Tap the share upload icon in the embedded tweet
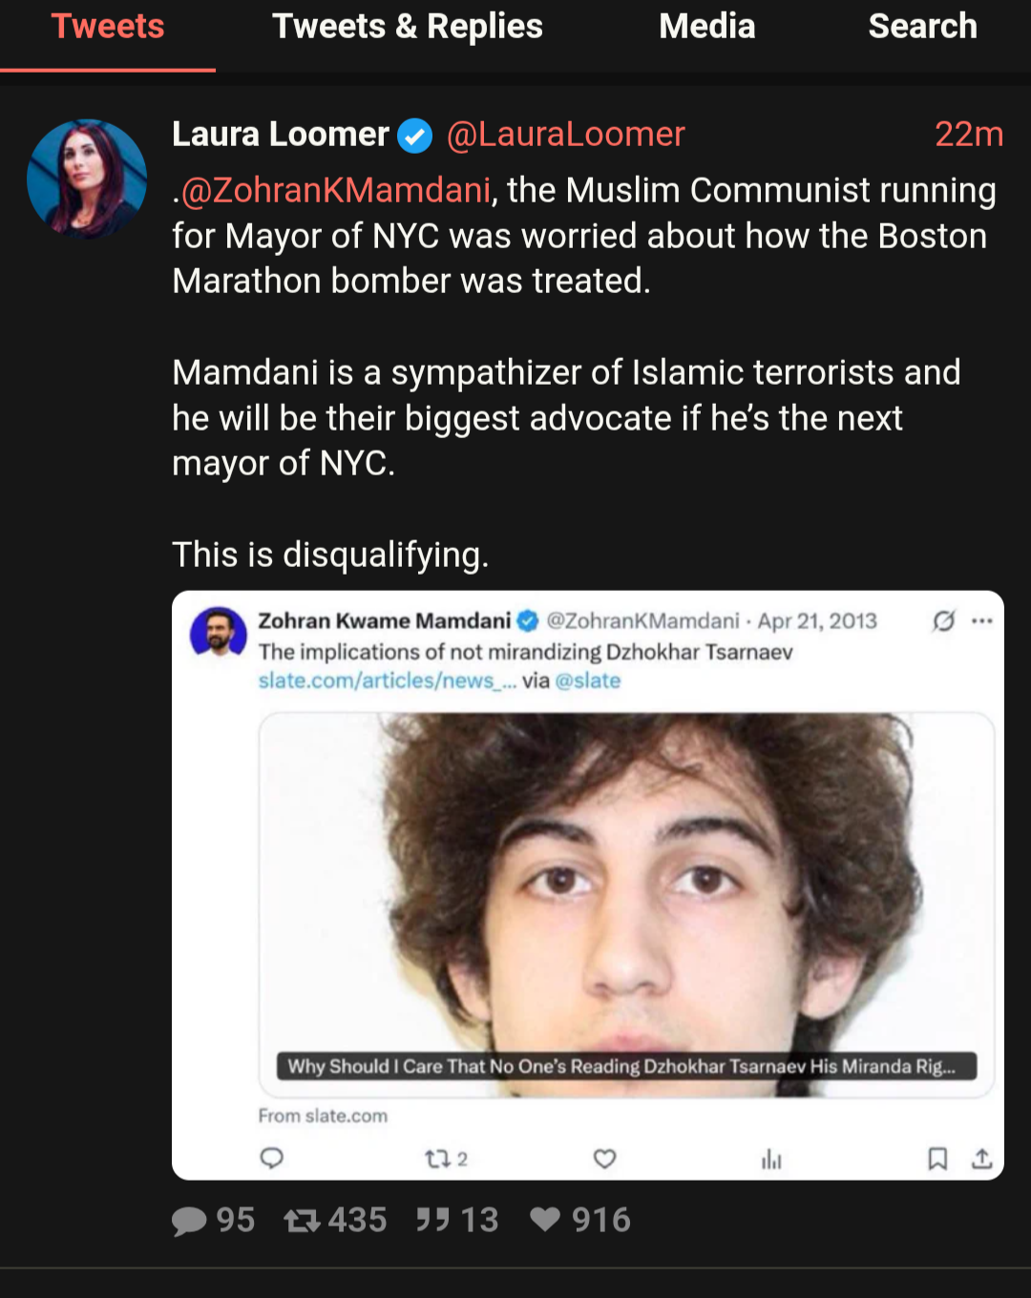Screen dimensions: 1031x1298 (981, 1159)
